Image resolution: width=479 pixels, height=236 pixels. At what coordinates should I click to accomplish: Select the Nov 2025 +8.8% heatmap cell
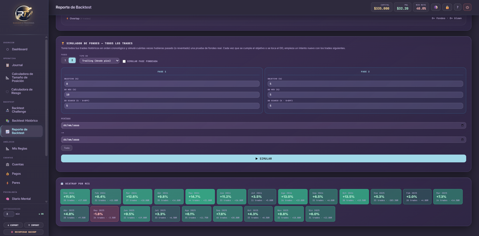point(289,214)
